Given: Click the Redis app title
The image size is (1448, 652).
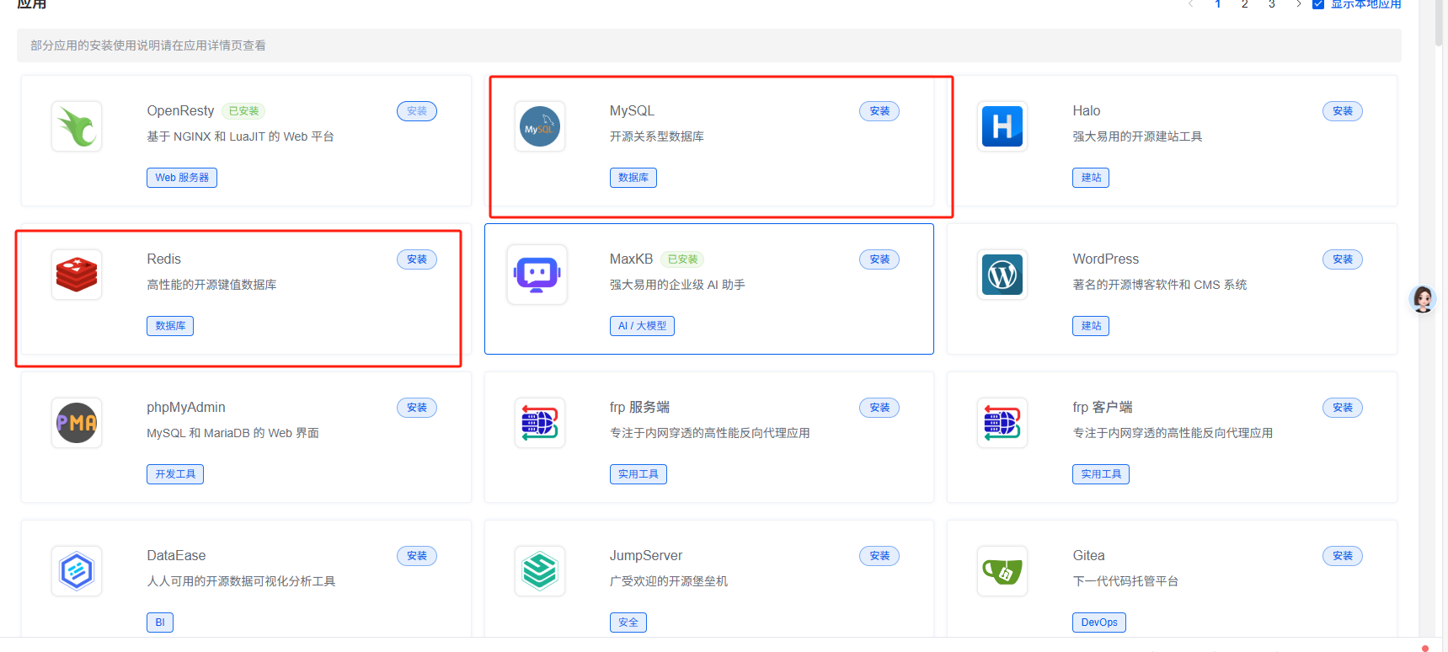Looking at the screenshot, I should tap(163, 259).
